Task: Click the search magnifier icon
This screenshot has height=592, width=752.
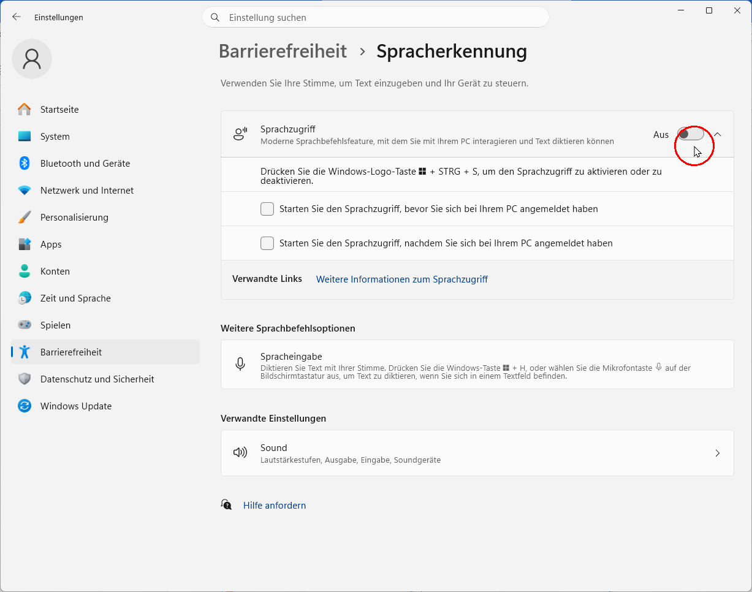Action: (x=215, y=18)
